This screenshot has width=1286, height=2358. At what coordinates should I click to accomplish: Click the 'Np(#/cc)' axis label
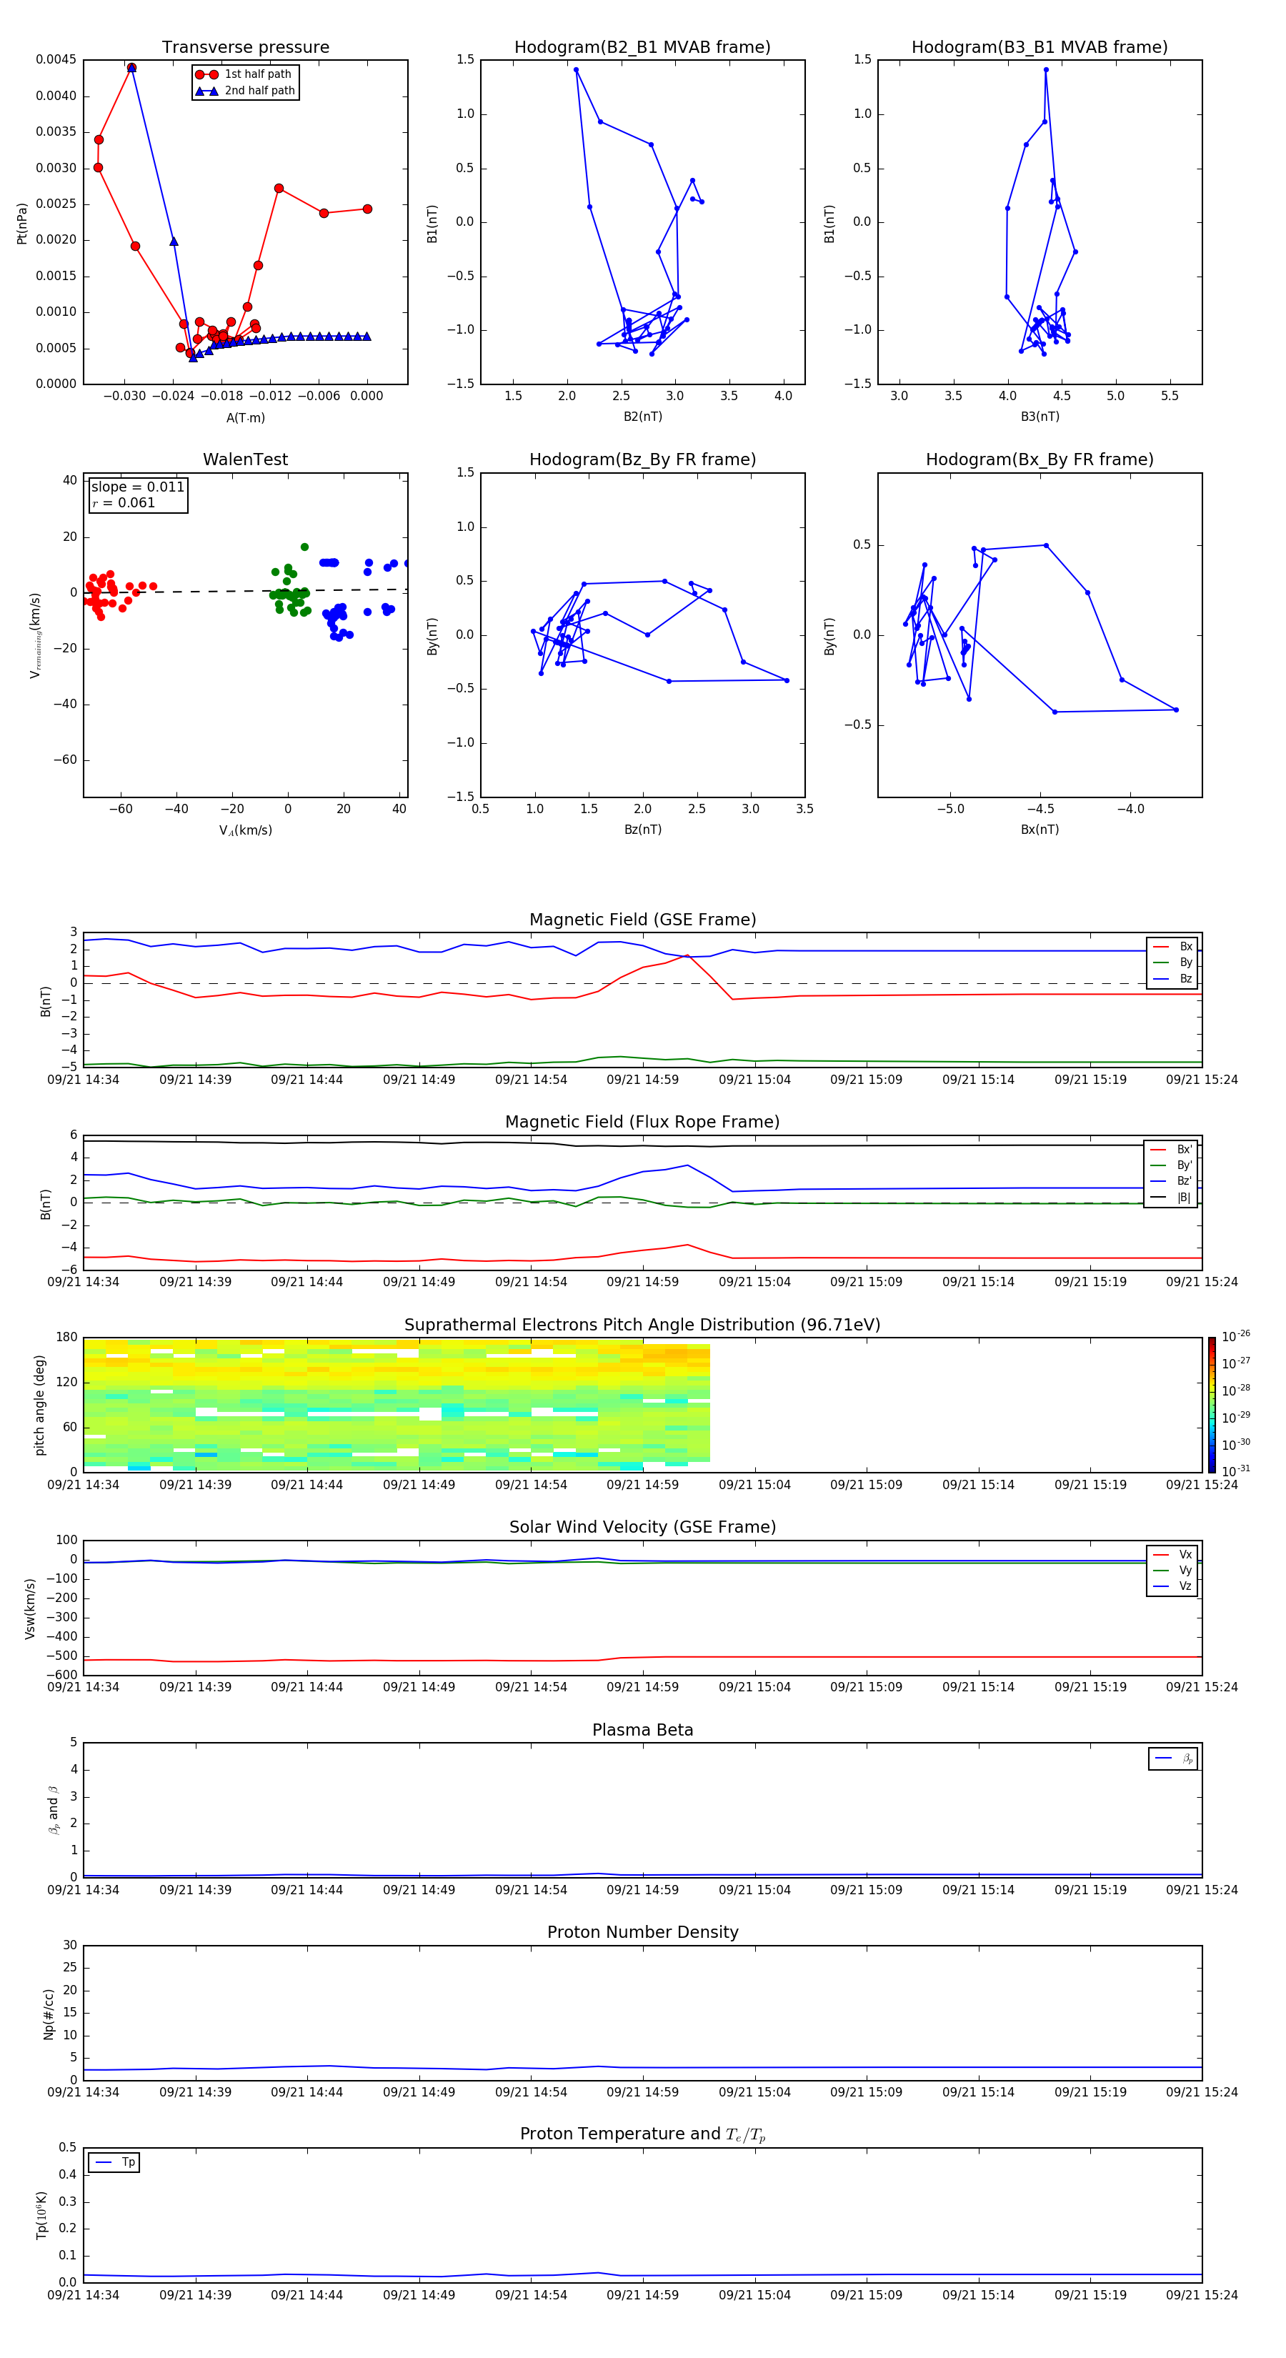(x=49, y=2014)
